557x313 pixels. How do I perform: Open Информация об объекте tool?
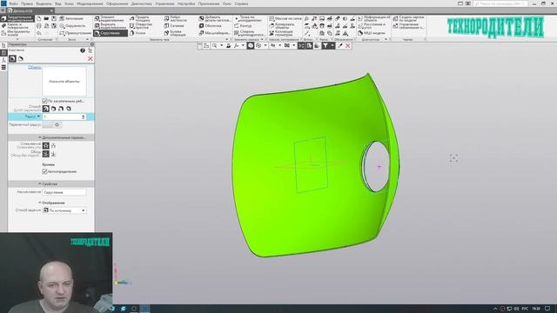click(373, 18)
